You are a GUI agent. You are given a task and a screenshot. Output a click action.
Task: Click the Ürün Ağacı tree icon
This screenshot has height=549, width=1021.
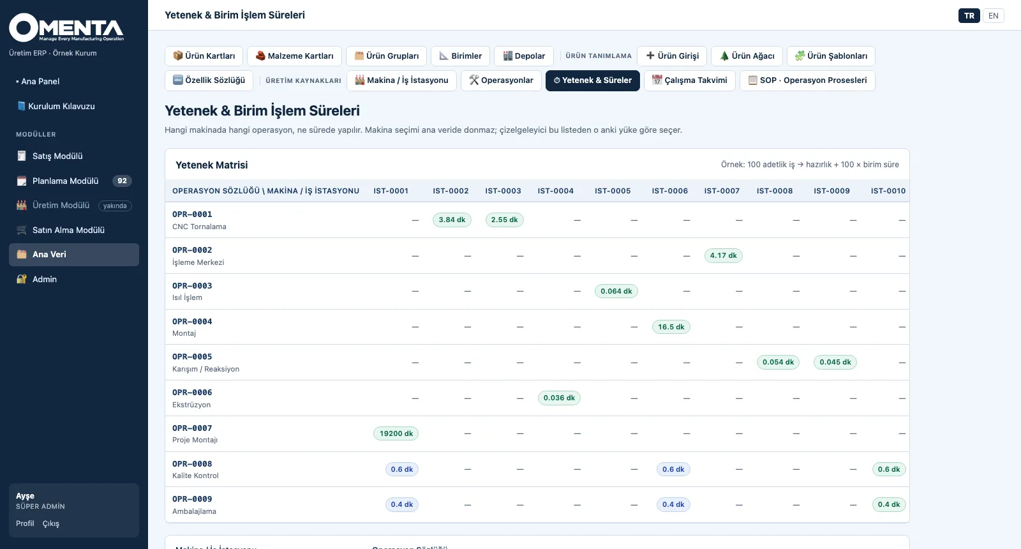click(x=725, y=56)
